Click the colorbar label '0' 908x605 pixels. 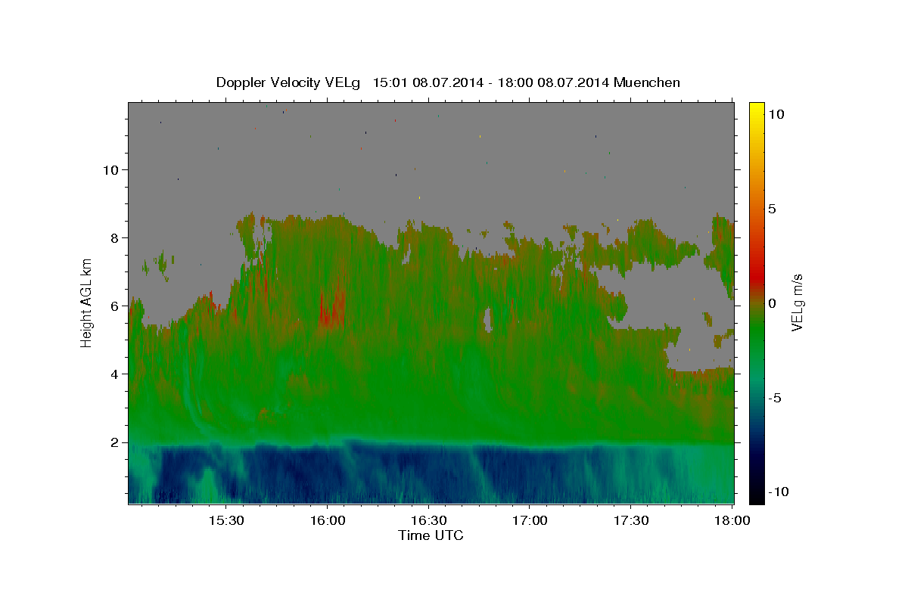click(x=772, y=303)
